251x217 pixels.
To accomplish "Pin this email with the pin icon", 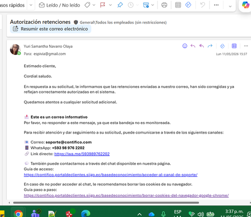I will (x=120, y=5).
